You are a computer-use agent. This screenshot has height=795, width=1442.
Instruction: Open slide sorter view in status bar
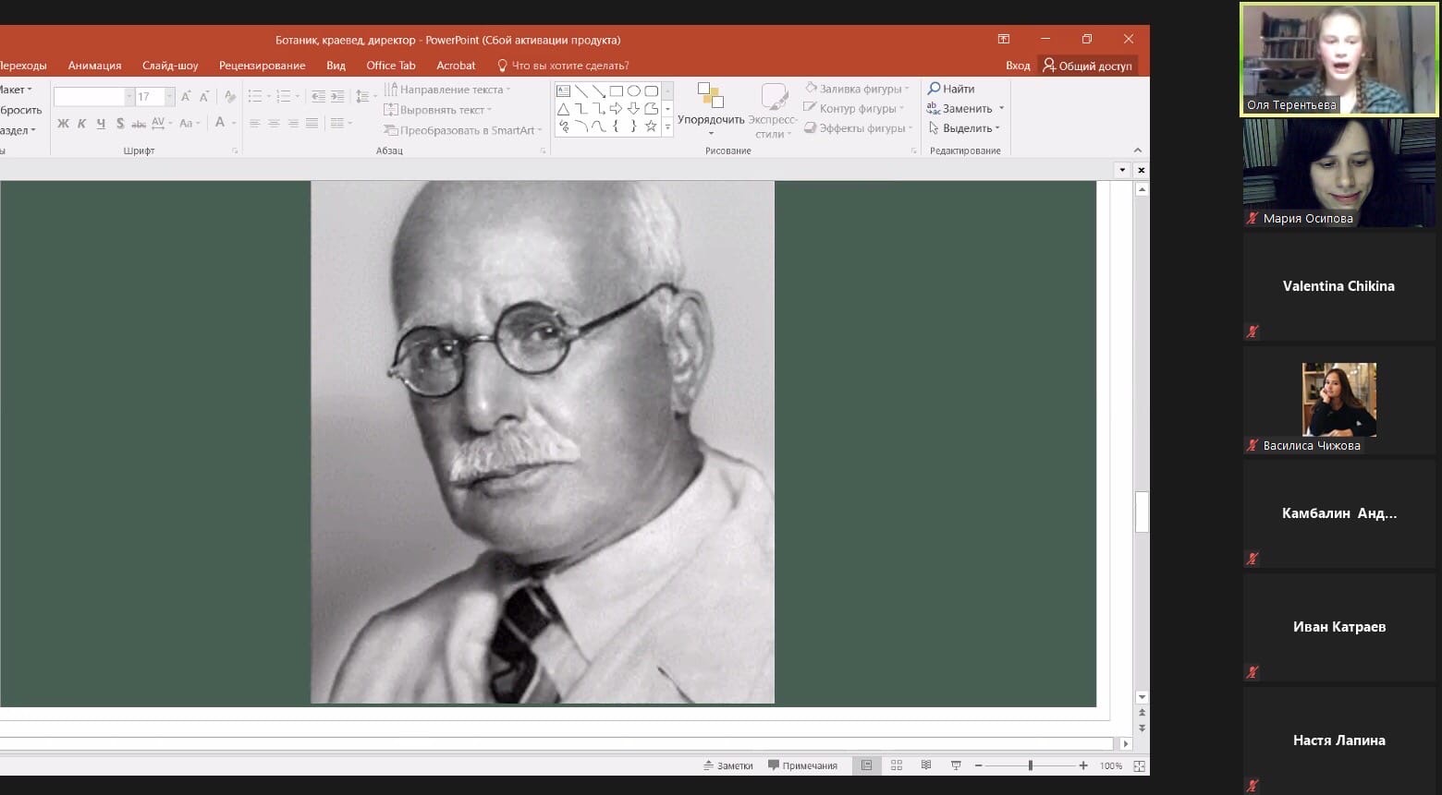click(896, 765)
